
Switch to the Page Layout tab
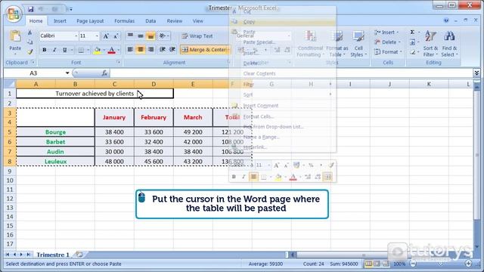[90, 21]
